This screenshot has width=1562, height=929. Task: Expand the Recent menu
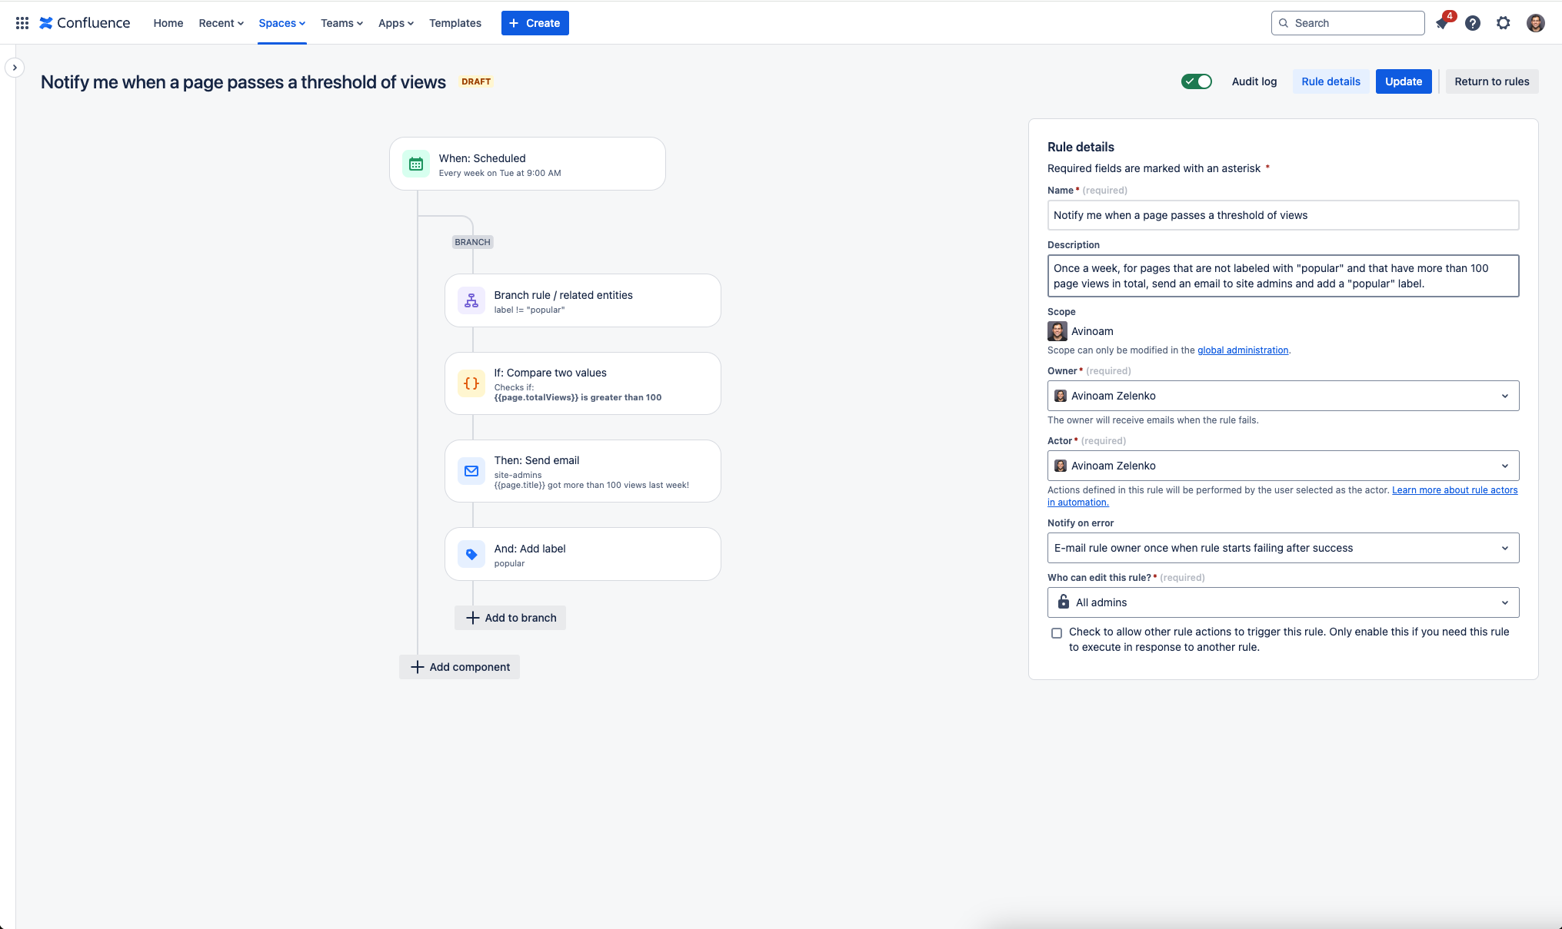[221, 23]
